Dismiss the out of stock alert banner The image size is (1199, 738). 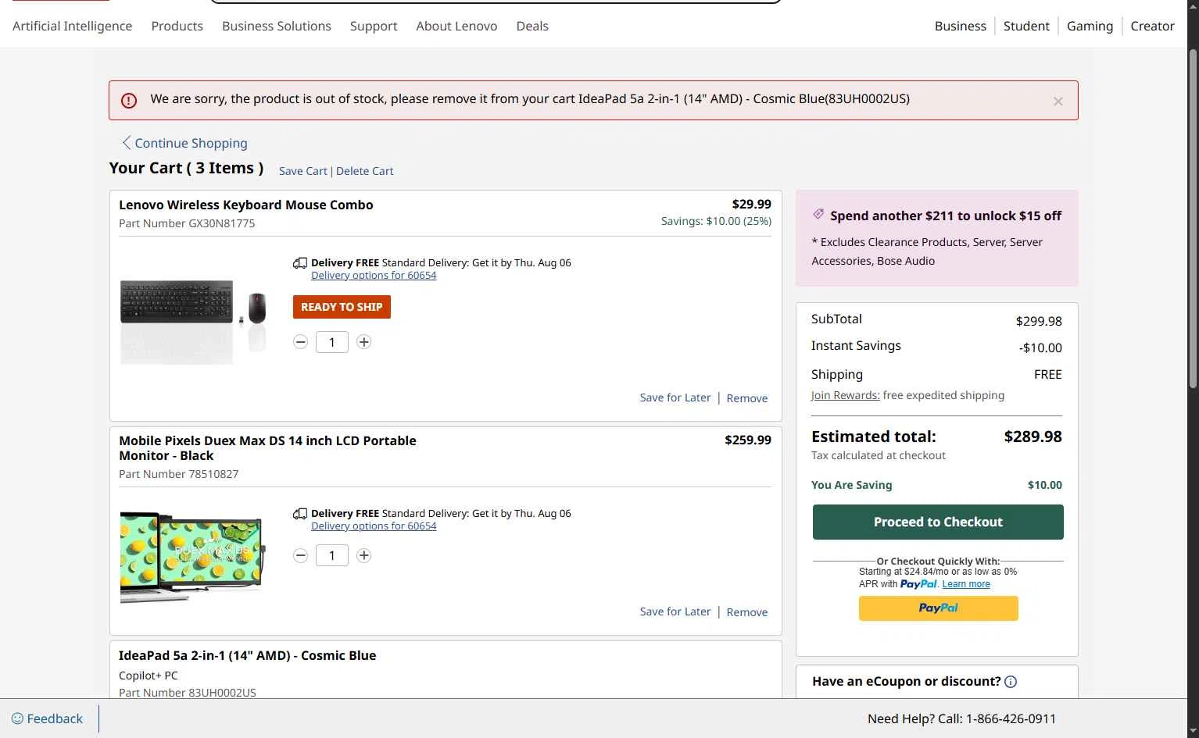coord(1058,102)
